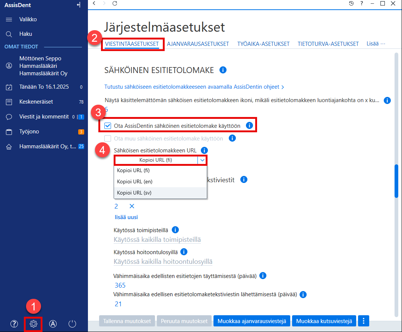Click the Hammaslääkärit Oy badge 25
Viewport: 402px width, 332px height.
[81, 146]
